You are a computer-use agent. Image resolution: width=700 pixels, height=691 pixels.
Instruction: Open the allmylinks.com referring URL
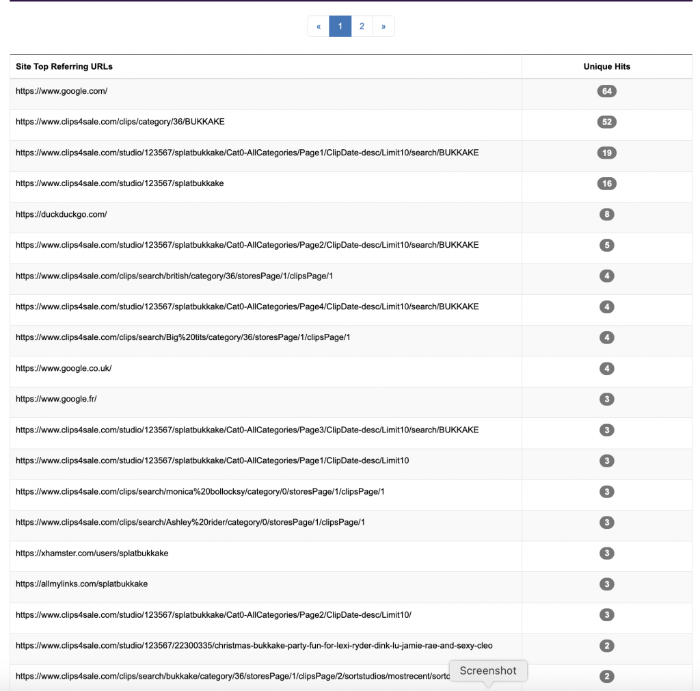point(82,584)
